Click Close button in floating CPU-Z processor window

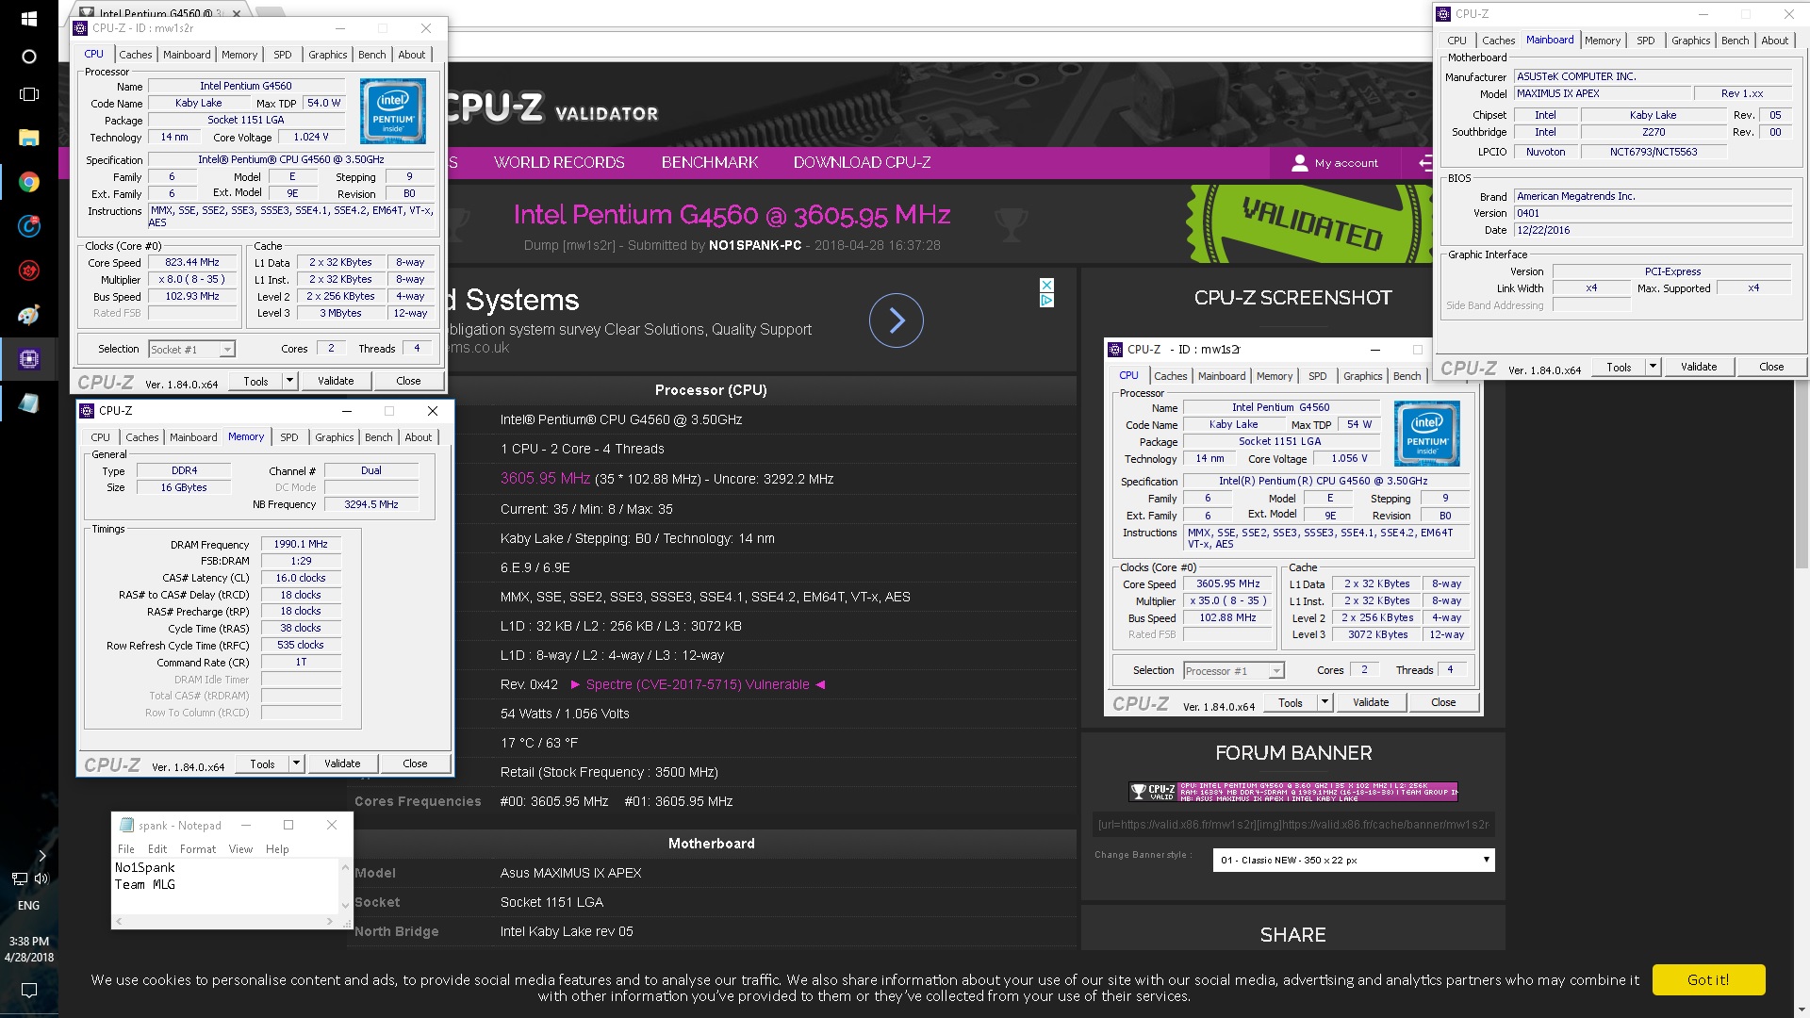[x=408, y=381]
